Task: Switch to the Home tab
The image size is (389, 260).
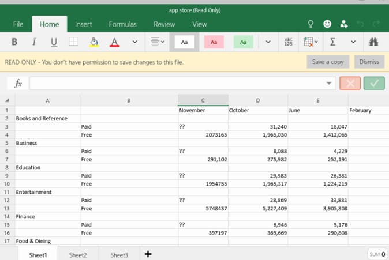Action: (50, 24)
